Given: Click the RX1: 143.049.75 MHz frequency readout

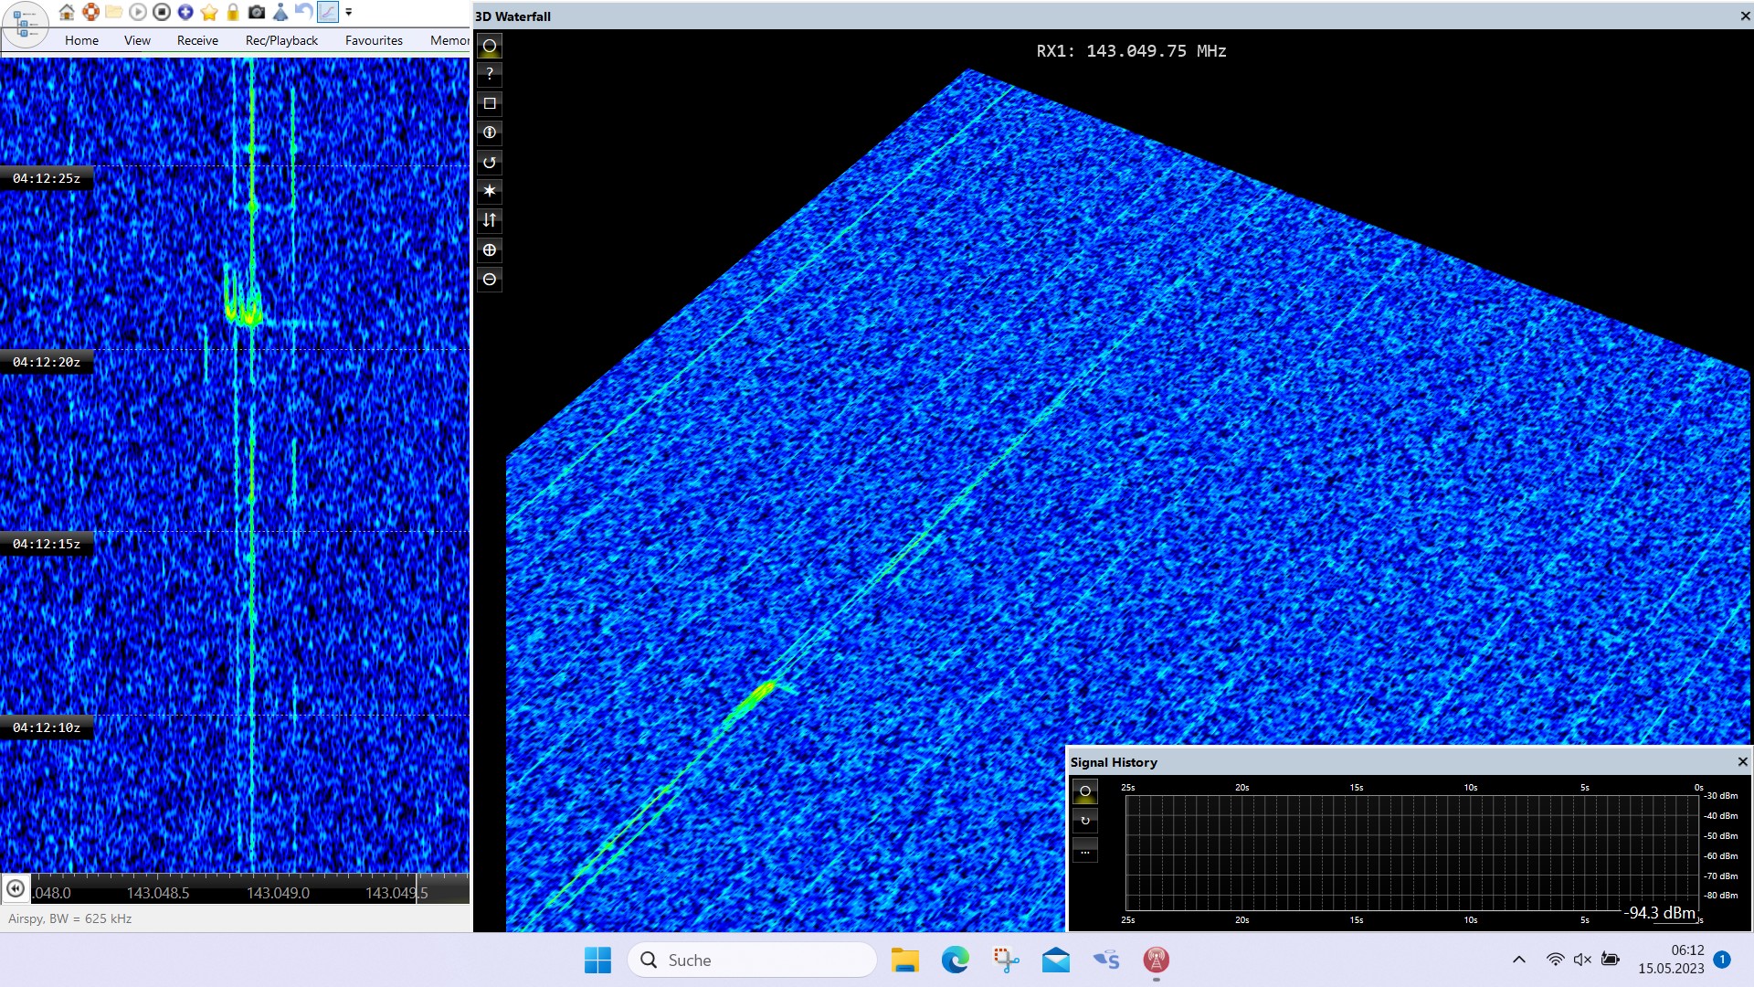Looking at the screenshot, I should coord(1131,51).
